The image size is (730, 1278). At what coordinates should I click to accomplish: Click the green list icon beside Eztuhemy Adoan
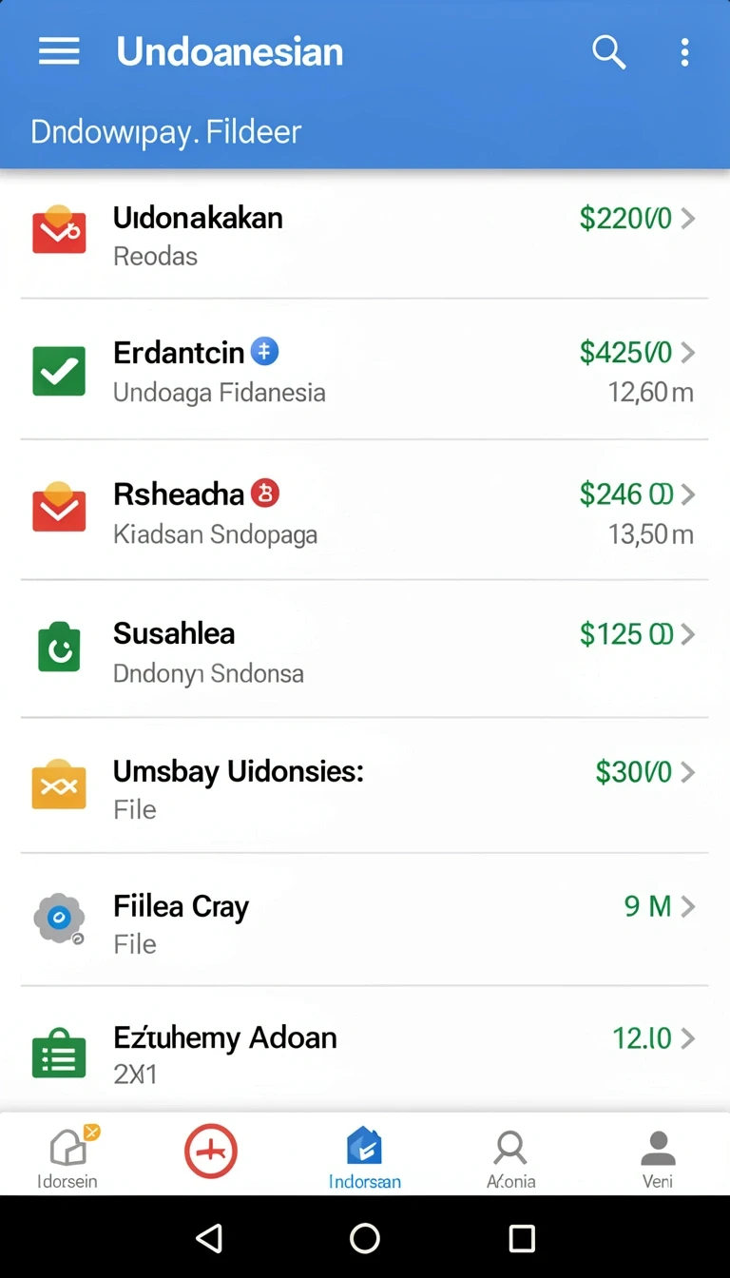point(59,1054)
